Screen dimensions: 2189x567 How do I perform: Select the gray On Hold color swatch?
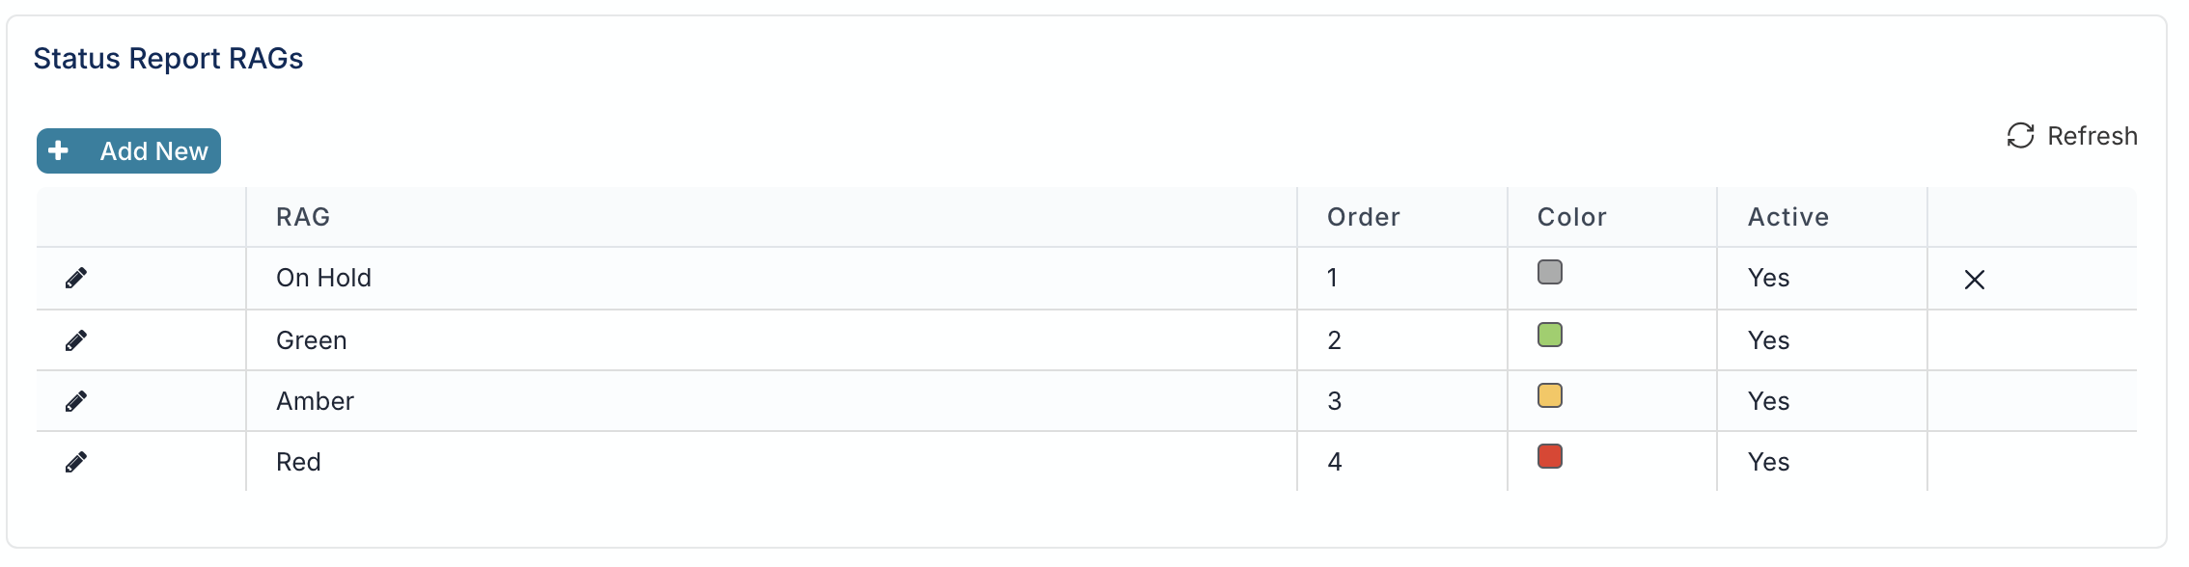tap(1550, 272)
